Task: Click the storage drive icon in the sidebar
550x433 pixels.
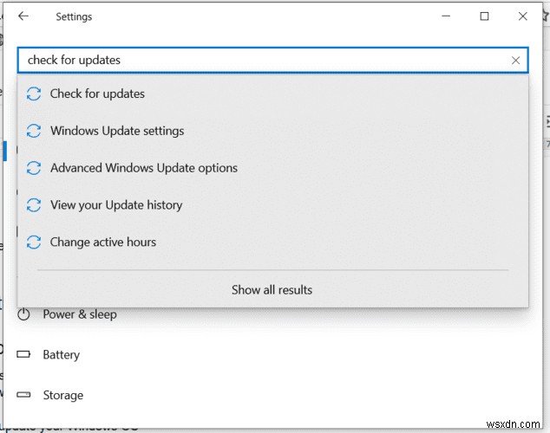Action: pyautogui.click(x=23, y=395)
